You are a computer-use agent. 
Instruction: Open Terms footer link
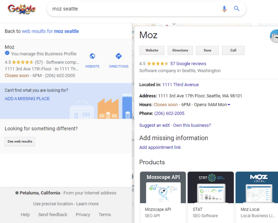click(105, 214)
